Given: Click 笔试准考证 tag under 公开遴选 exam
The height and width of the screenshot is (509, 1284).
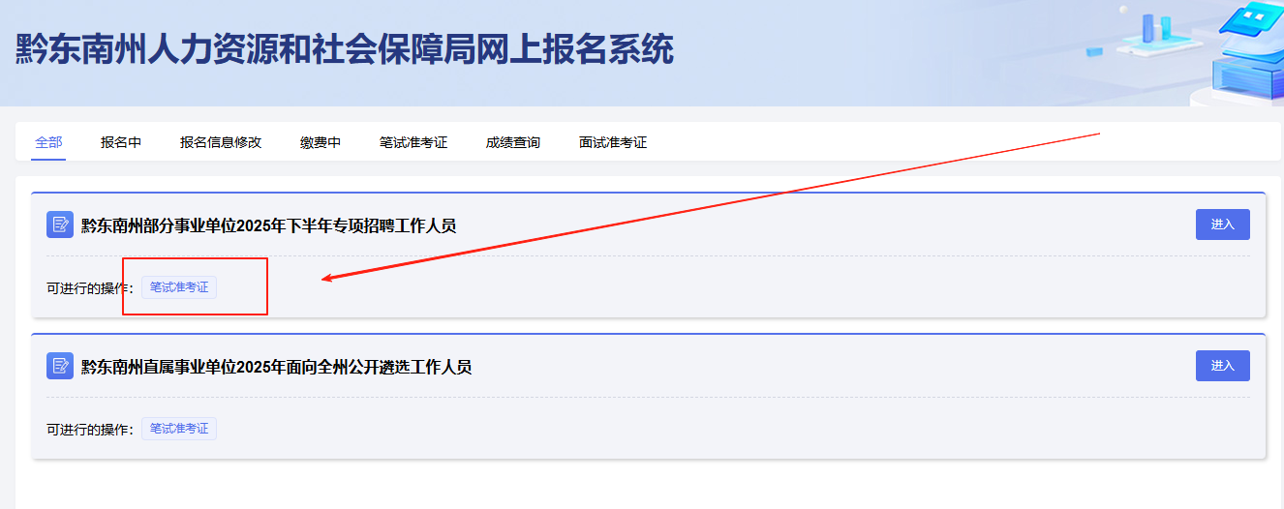Looking at the screenshot, I should [179, 429].
